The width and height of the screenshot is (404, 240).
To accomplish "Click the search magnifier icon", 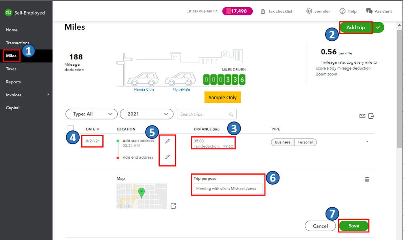I will click(231, 114).
